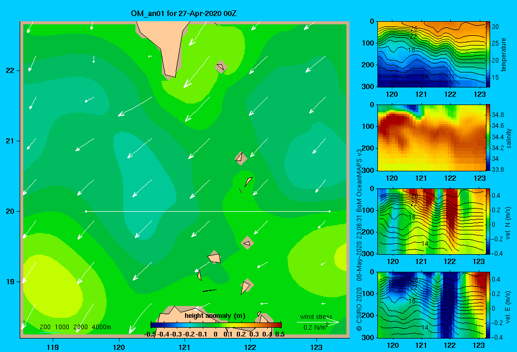Click the 'wind stress' legend label
Screen dimensions: 517x352
click(316, 316)
